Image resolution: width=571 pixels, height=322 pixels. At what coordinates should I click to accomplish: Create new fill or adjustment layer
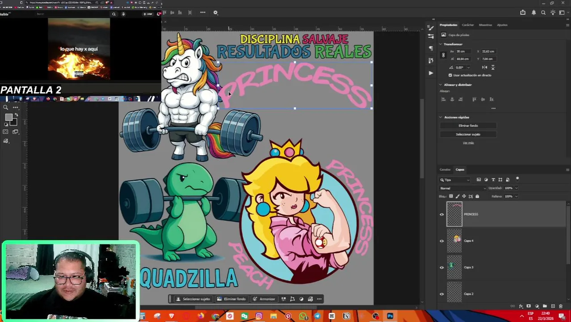click(537, 306)
